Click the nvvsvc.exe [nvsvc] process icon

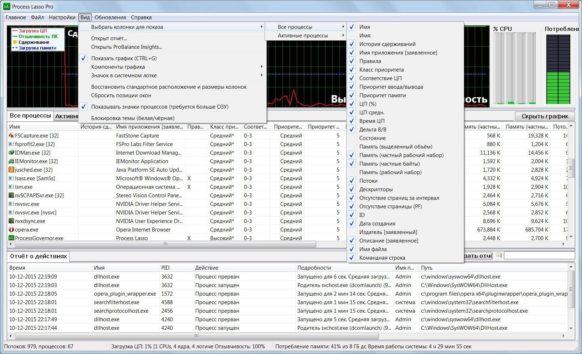(x=11, y=212)
